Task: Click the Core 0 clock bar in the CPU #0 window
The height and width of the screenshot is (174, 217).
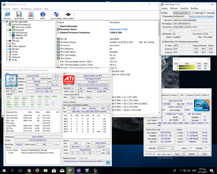Action: tap(187, 66)
